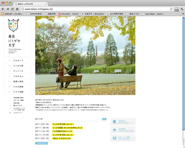Open the にわ大って menu item
The width and height of the screenshot is (185, 148).
pos(18,60)
